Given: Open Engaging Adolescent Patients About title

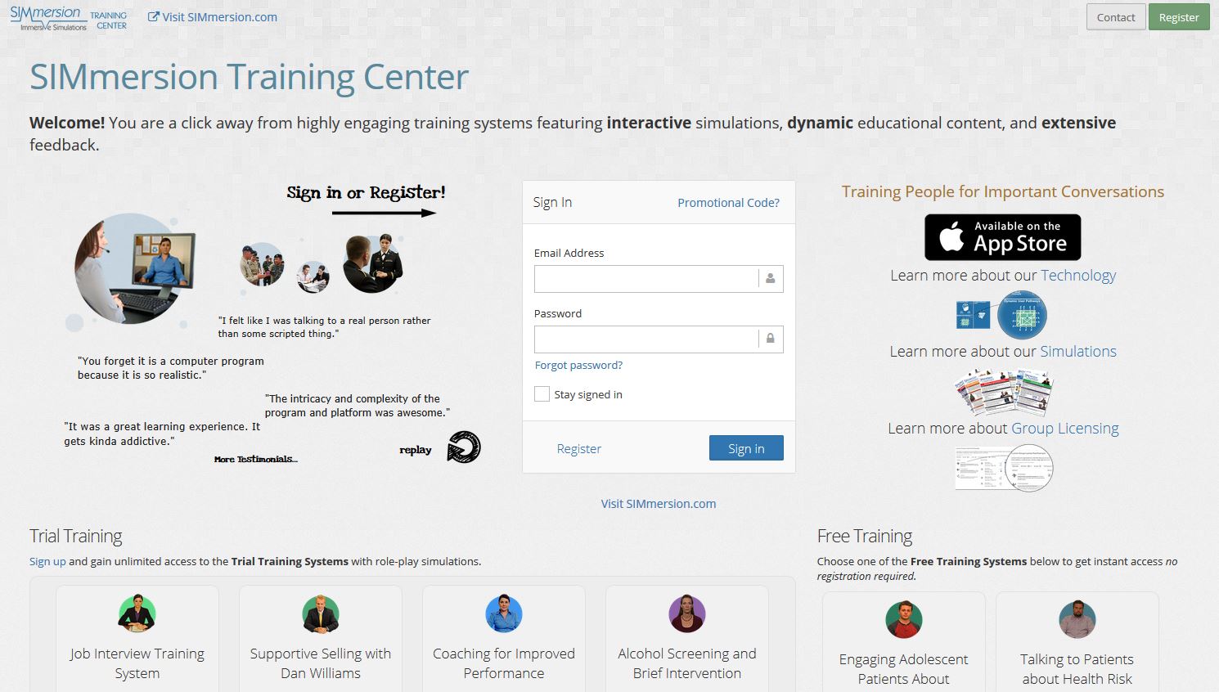Looking at the screenshot, I should (904, 669).
